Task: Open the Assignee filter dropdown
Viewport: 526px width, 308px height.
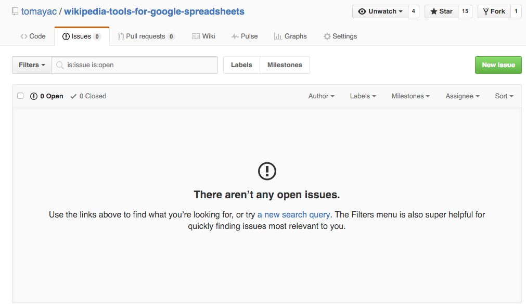Action: click(462, 96)
